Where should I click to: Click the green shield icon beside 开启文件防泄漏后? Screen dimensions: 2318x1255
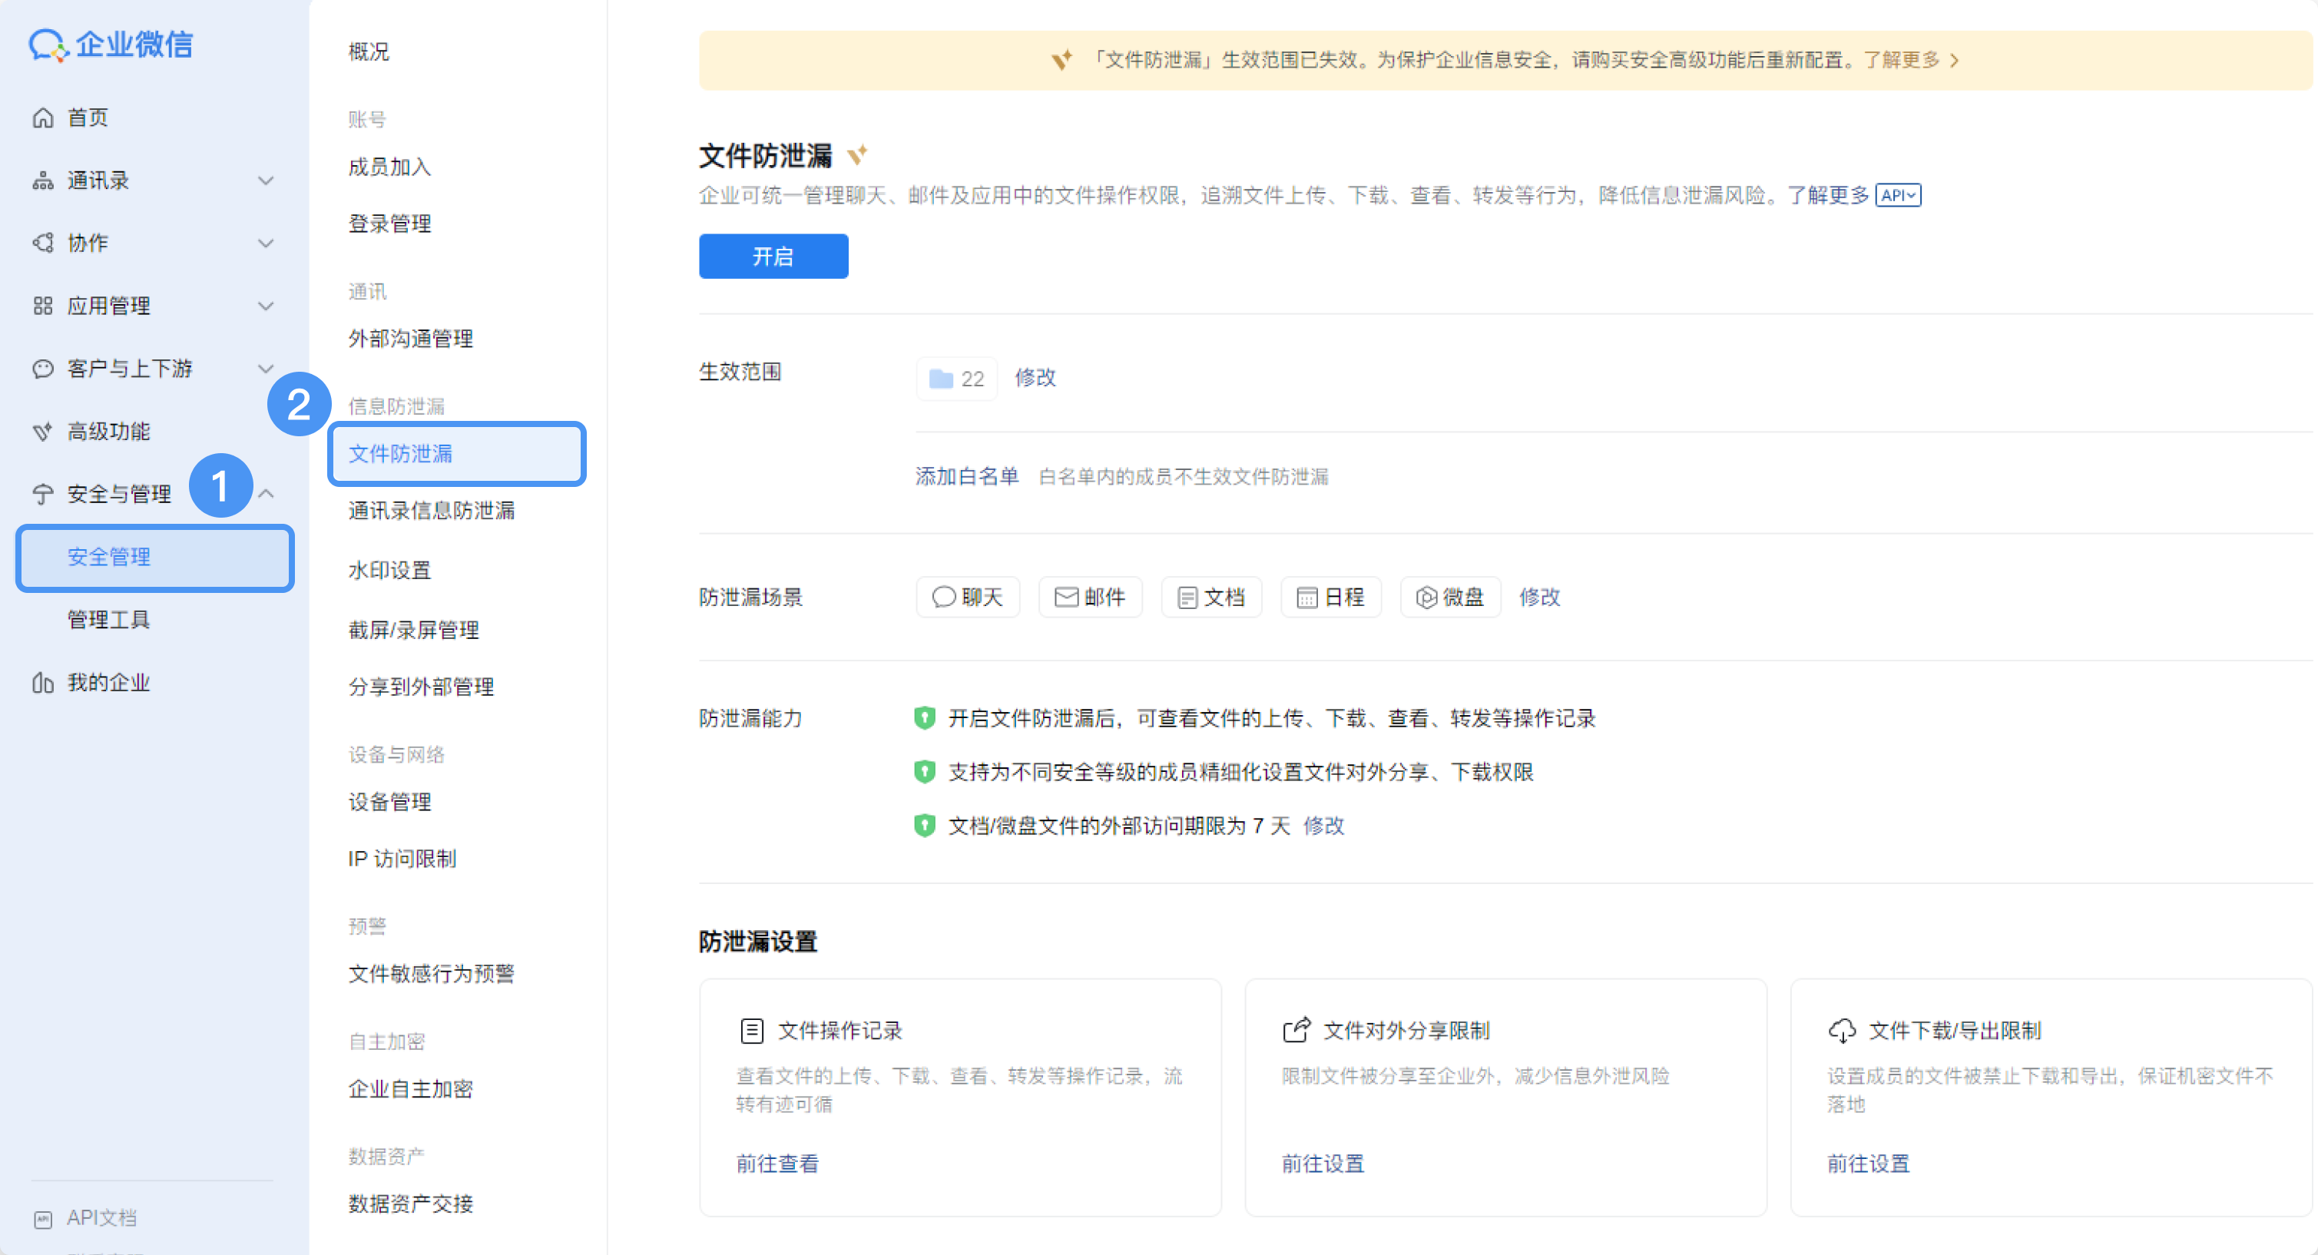924,718
